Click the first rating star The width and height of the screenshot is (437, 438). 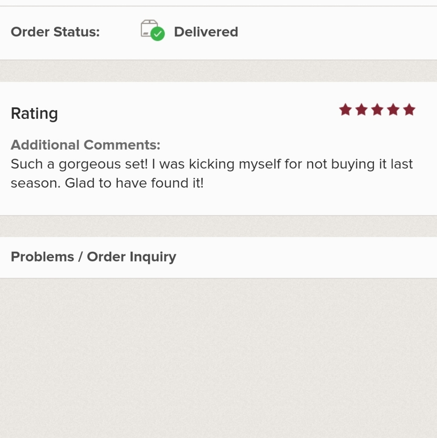tap(346, 110)
